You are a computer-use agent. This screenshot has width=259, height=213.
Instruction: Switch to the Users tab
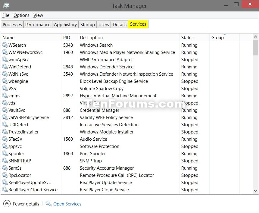point(104,25)
